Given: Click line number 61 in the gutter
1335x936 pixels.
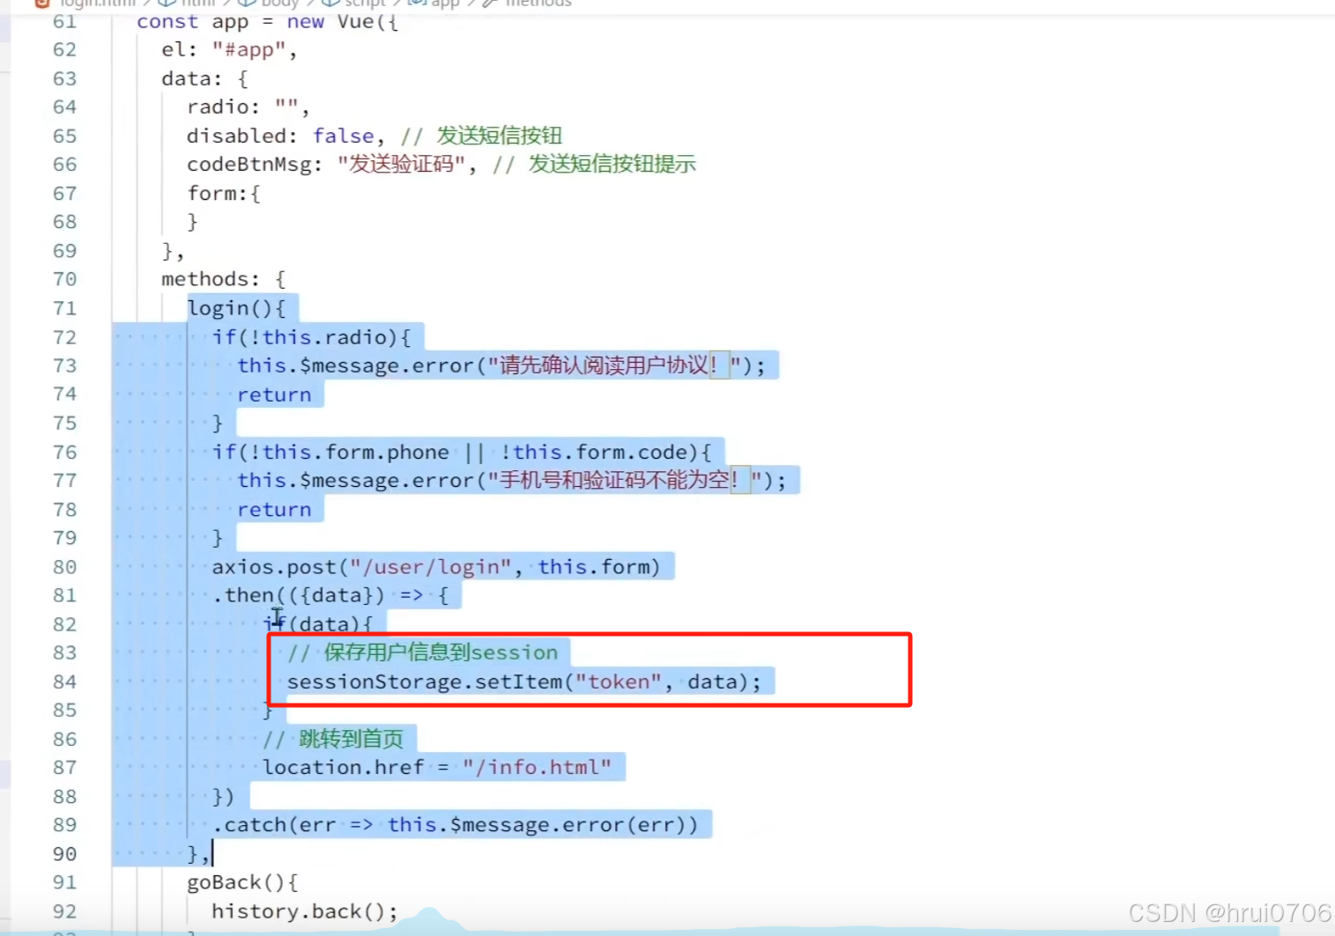Looking at the screenshot, I should (x=64, y=21).
